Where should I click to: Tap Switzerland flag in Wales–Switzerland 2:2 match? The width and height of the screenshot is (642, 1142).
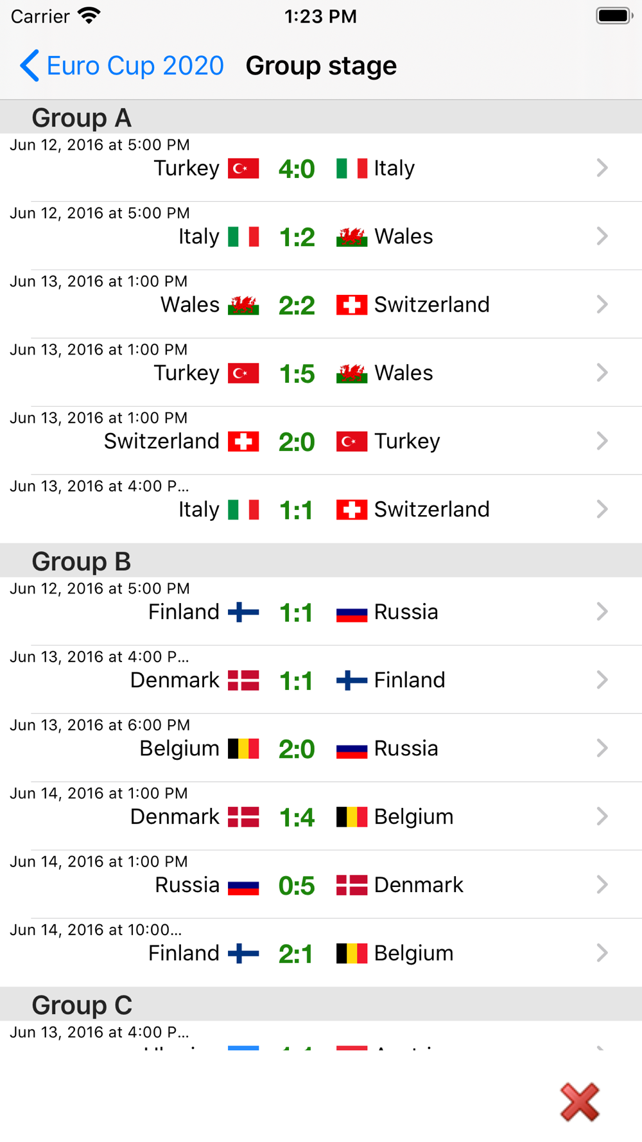point(352,305)
